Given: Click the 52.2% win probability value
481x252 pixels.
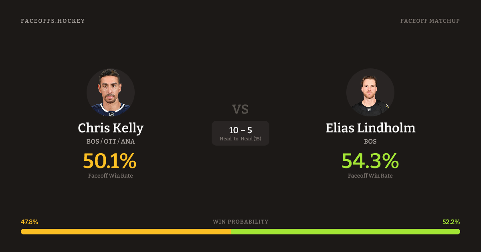Looking at the screenshot, I should (451, 222).
